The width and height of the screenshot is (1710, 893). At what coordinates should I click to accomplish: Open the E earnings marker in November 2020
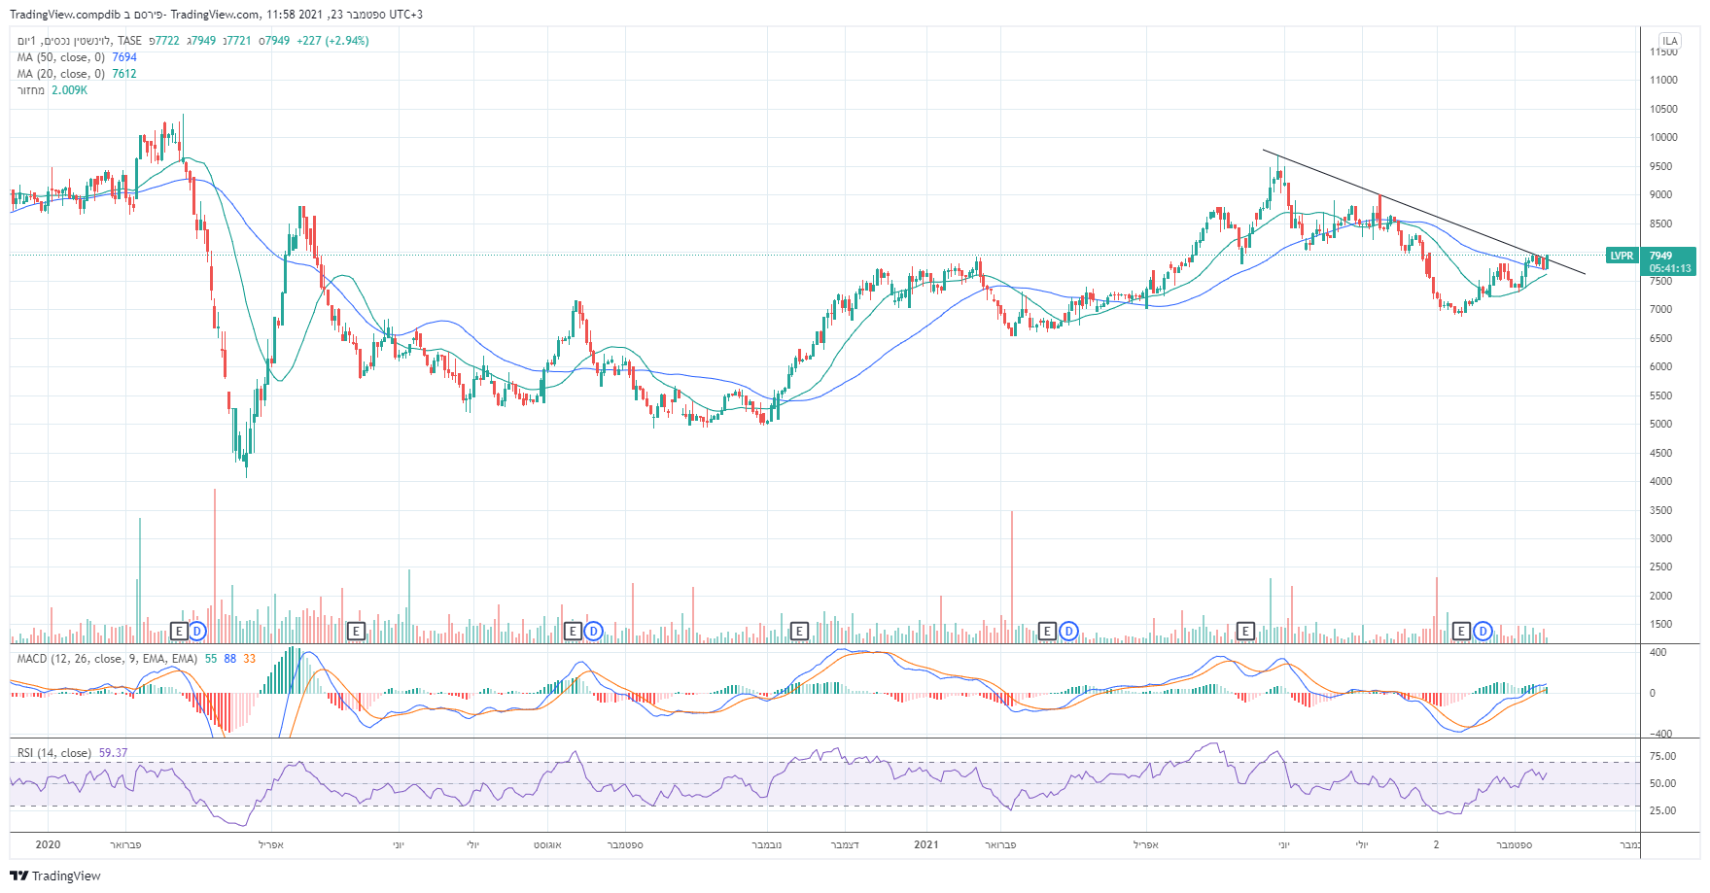pos(799,632)
